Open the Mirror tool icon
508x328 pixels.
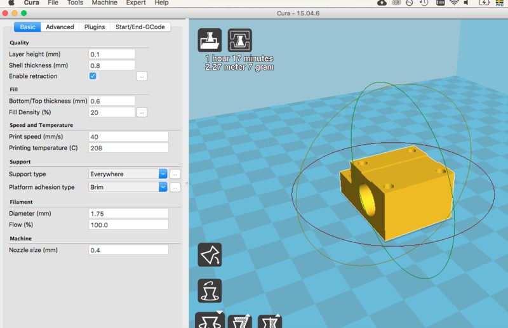click(x=269, y=321)
